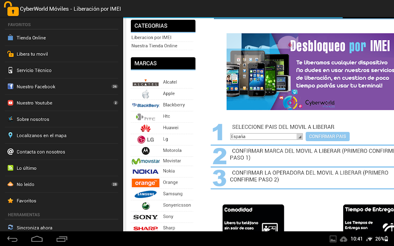
Task: Tap the clock showing 10:41
Action: tap(357, 239)
